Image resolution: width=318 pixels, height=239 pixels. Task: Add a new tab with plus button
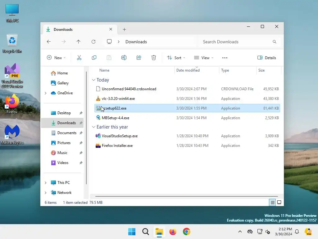click(x=124, y=30)
